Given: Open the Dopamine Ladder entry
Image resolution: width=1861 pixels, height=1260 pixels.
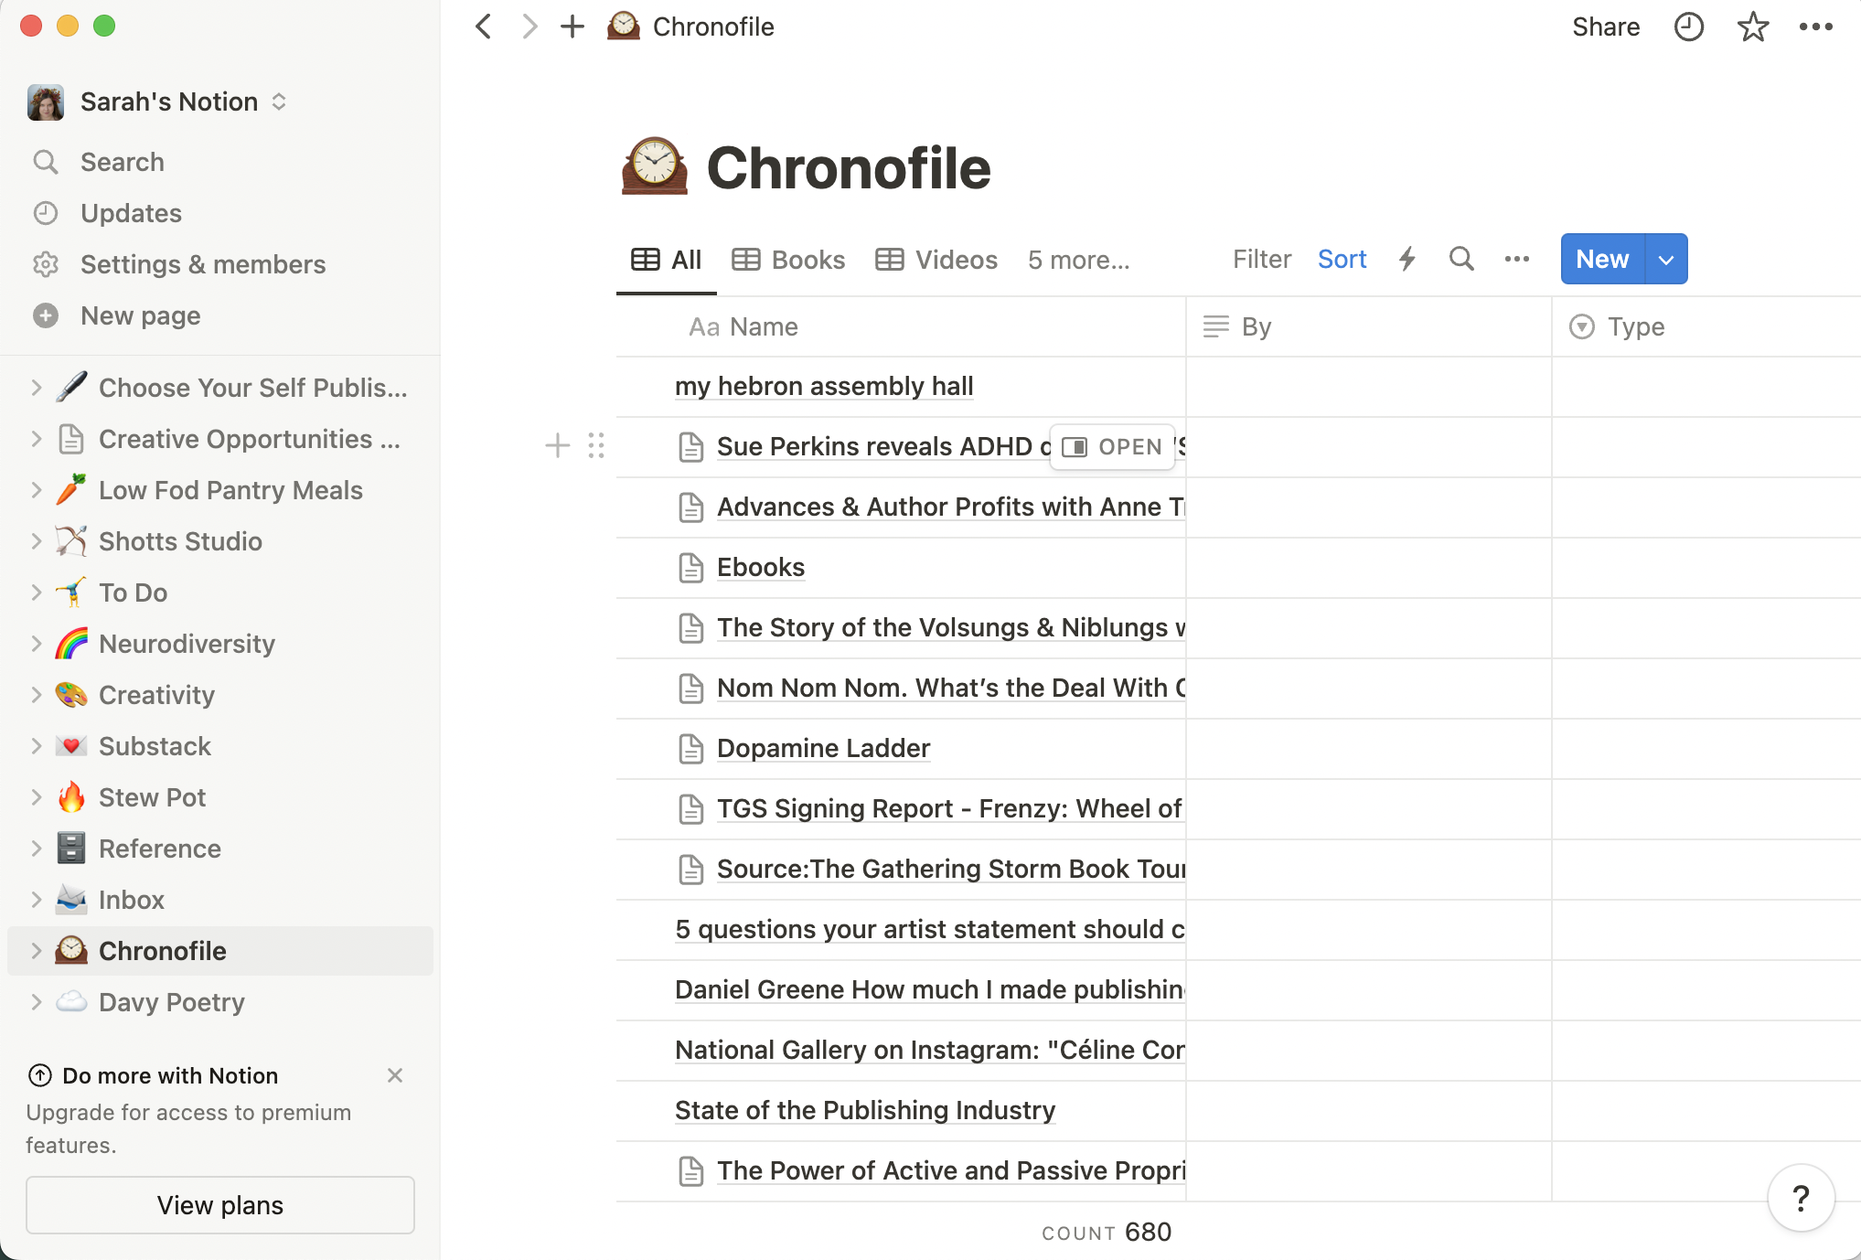Looking at the screenshot, I should pos(822,748).
